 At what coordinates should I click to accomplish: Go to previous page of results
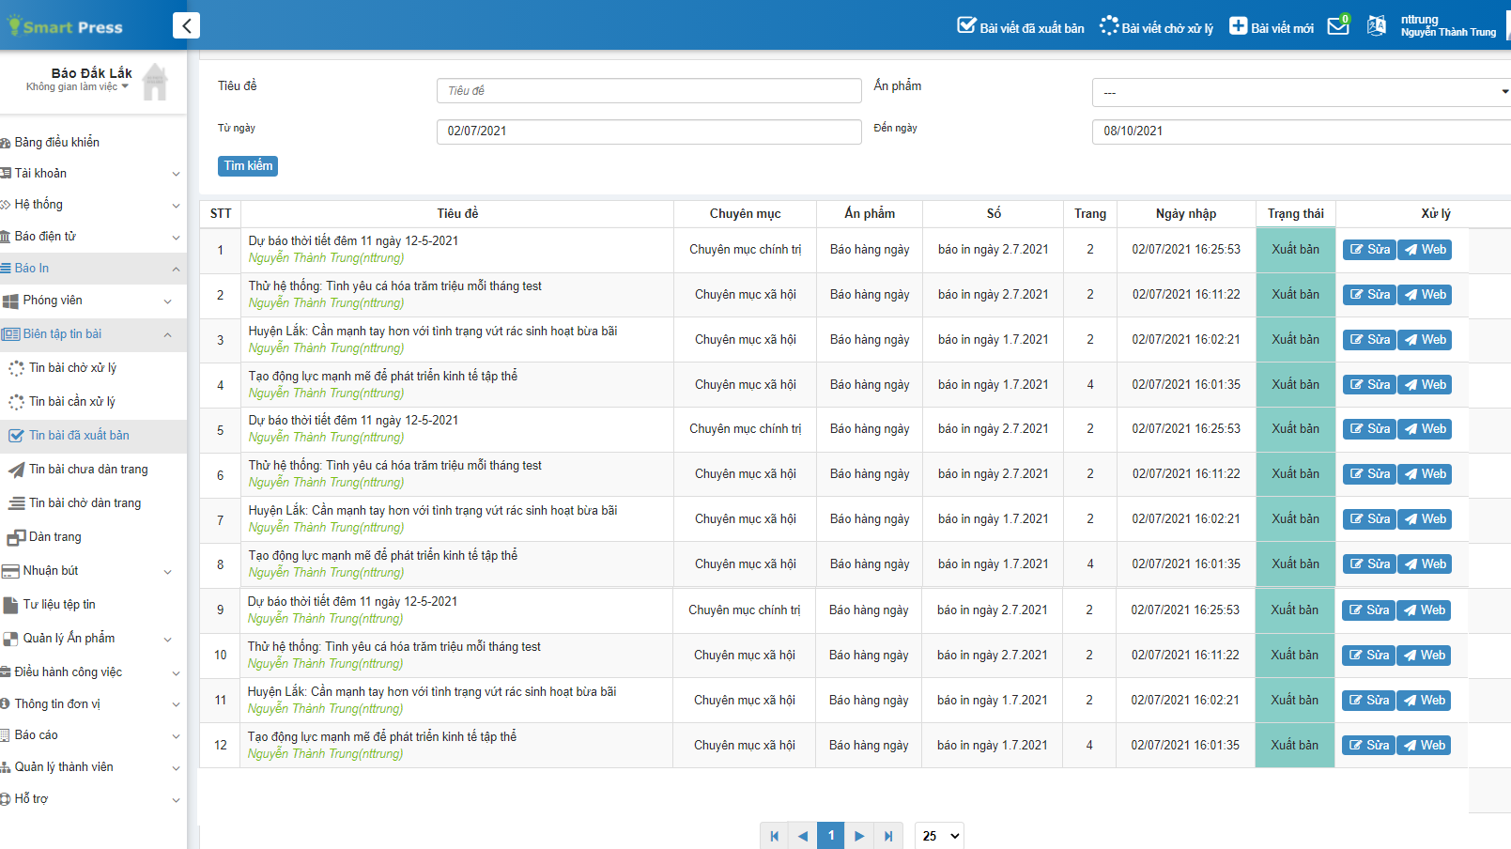[x=802, y=836]
